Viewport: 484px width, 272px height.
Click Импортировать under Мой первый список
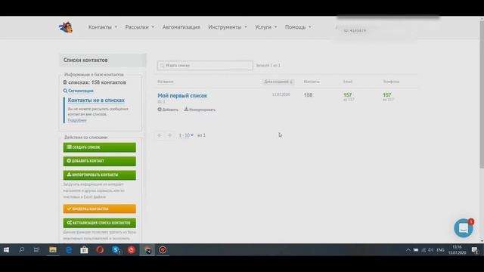[x=200, y=110]
